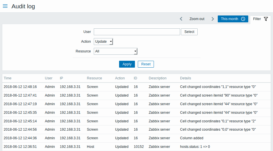The width and height of the screenshot is (273, 151).
Task: Click the Audit log page title
Action: pos(23,6)
